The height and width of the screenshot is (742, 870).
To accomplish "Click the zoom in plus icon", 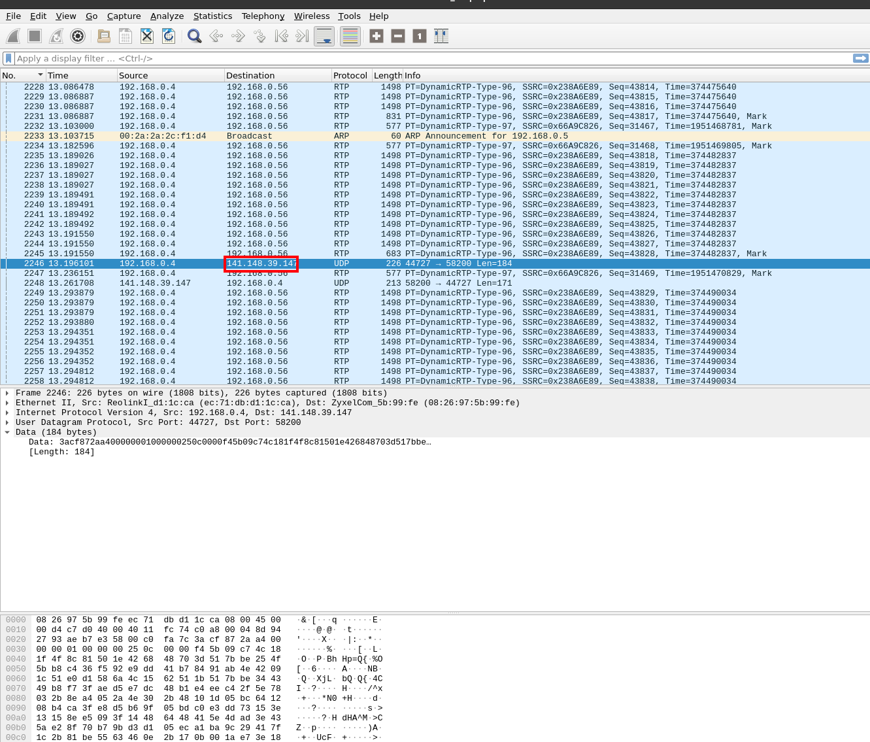I will click(x=376, y=36).
